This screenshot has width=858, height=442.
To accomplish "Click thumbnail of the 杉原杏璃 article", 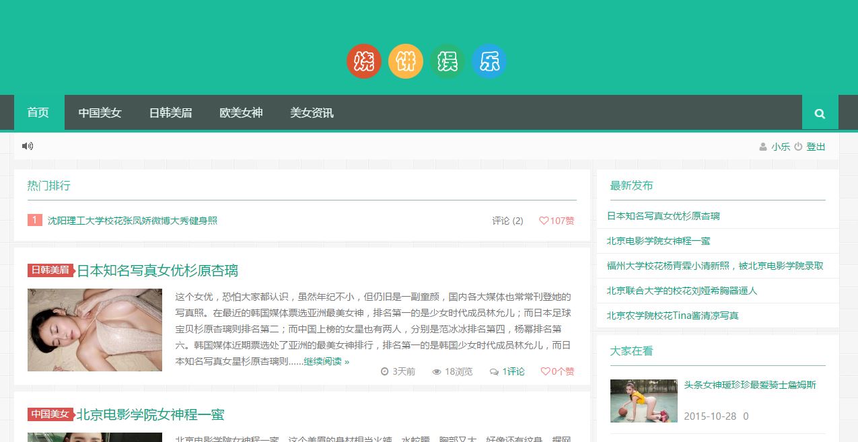I will pos(95,330).
